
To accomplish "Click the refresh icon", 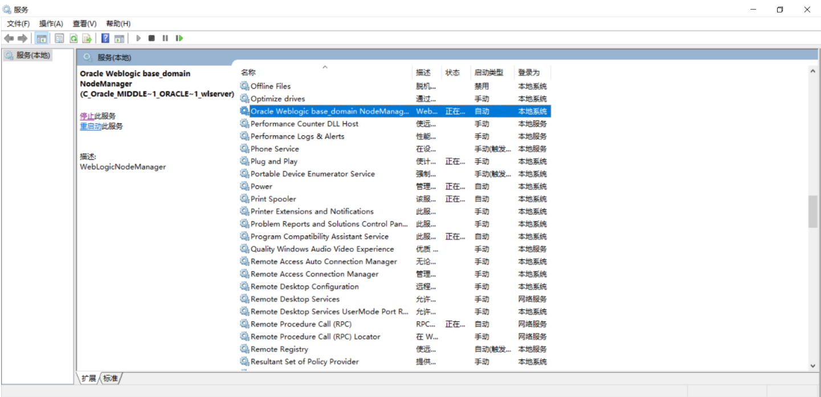I will coord(73,38).
